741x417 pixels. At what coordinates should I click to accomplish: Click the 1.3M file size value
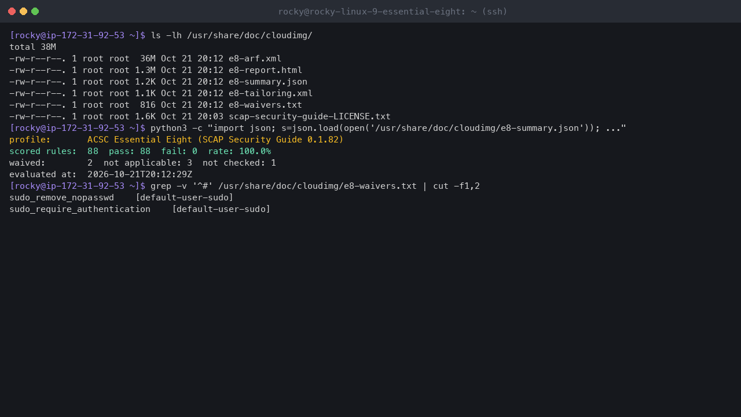[x=145, y=70]
